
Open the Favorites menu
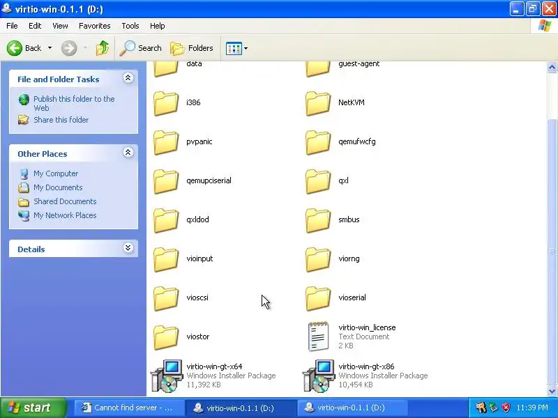[95, 26]
